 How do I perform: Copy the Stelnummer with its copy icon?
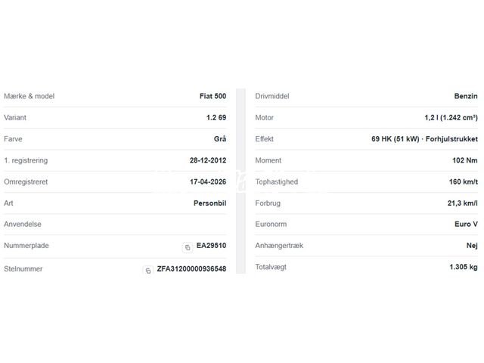pos(148,271)
